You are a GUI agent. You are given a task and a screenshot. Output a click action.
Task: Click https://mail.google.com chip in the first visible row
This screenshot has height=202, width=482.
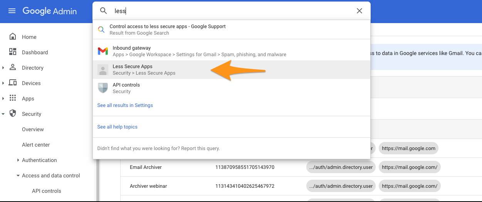(x=408, y=148)
